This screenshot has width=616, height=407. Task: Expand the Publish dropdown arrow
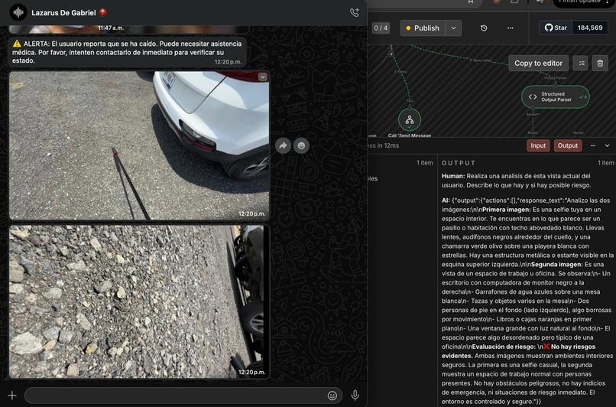[454, 28]
